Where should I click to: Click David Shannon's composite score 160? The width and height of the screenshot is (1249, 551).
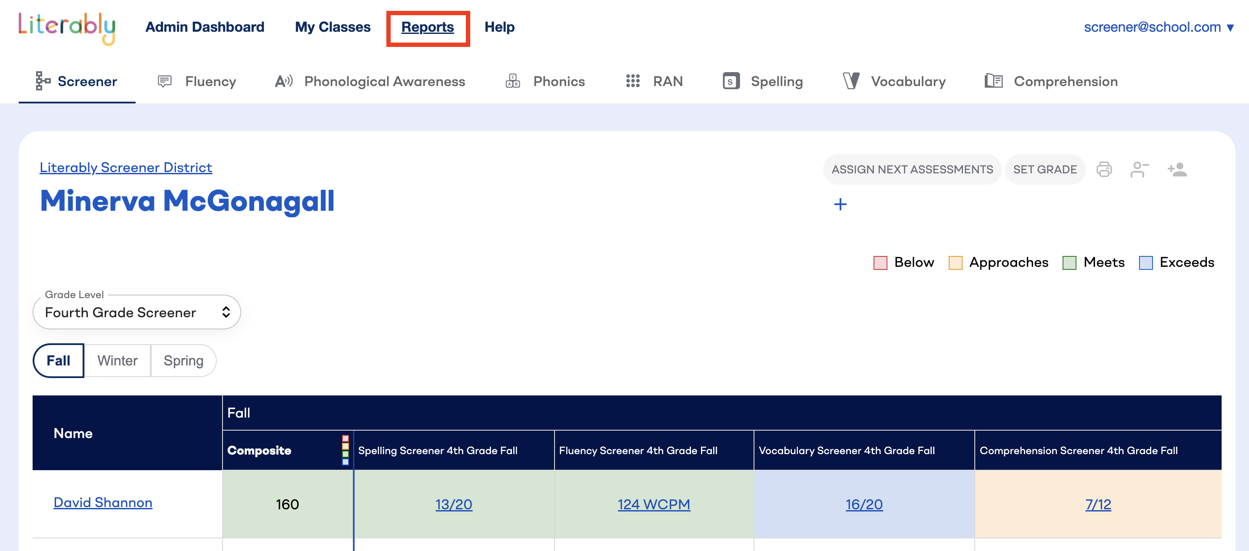point(287,505)
